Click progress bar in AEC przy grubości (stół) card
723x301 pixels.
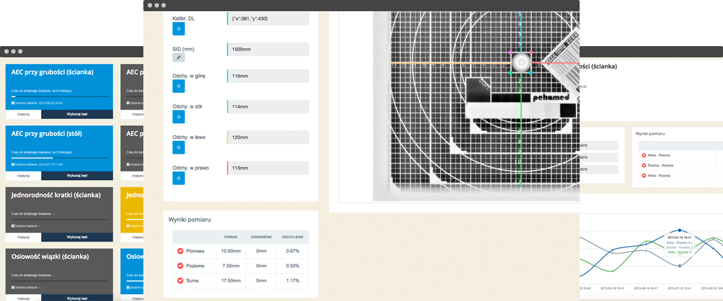coord(60,158)
